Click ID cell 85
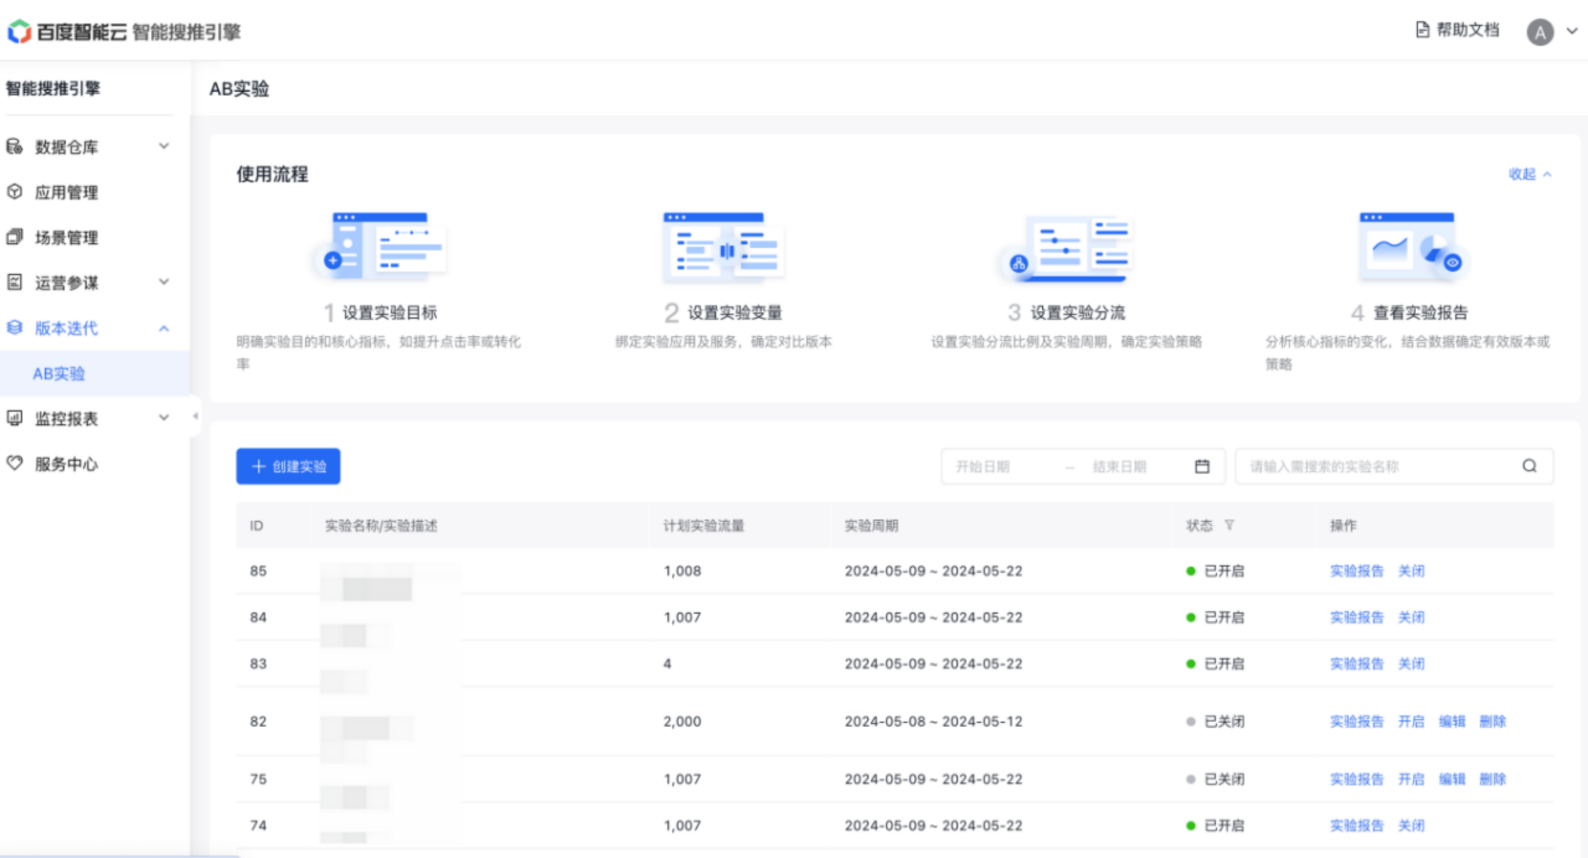 click(258, 571)
